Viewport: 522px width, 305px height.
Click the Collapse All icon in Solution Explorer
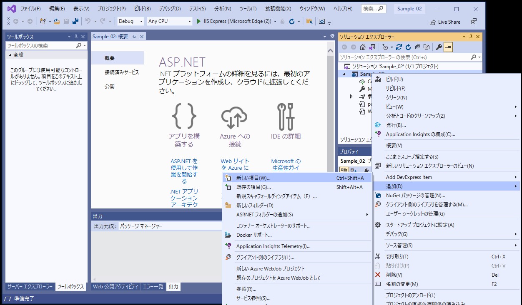pos(417,47)
